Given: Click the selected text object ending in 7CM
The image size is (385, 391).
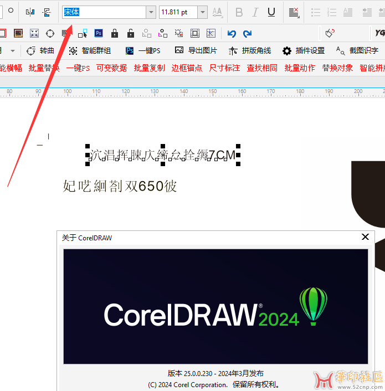Looking at the screenshot, I should [x=162, y=155].
